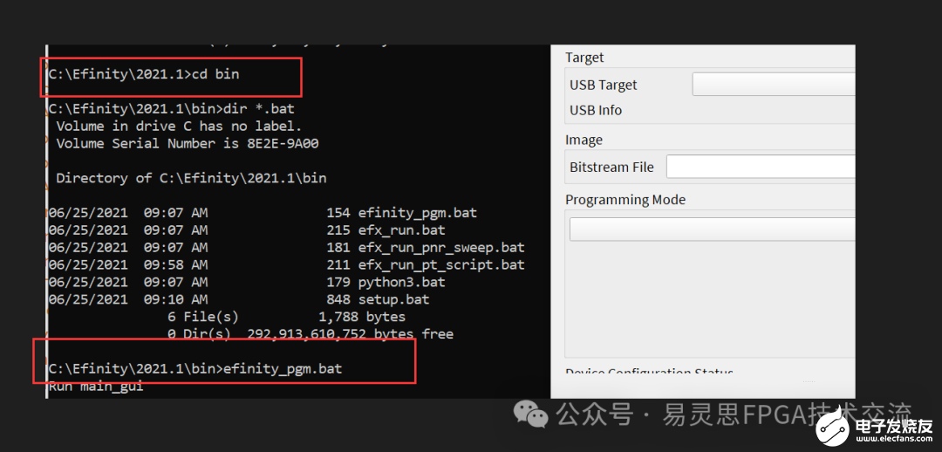Click the Bitstream File input field
Image resolution: width=942 pixels, height=452 pixels.
click(760, 167)
